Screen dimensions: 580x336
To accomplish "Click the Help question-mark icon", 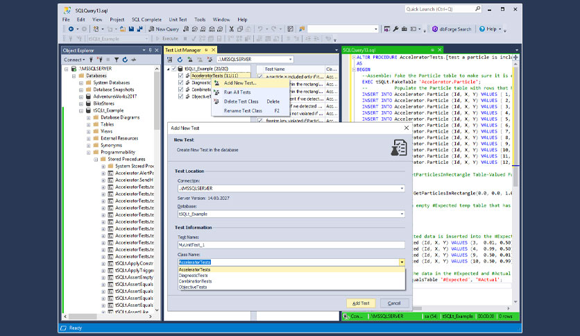I will [x=482, y=29].
